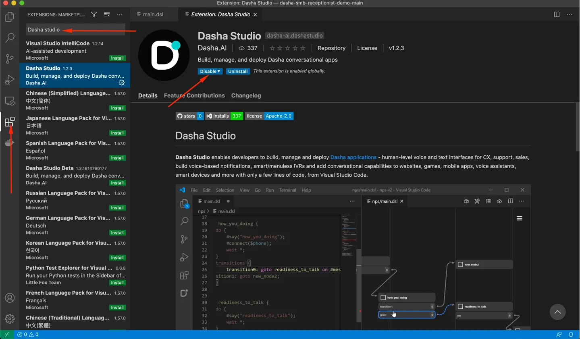The image size is (580, 339).
Task: Open the Changelog tab
Action: [x=246, y=95]
